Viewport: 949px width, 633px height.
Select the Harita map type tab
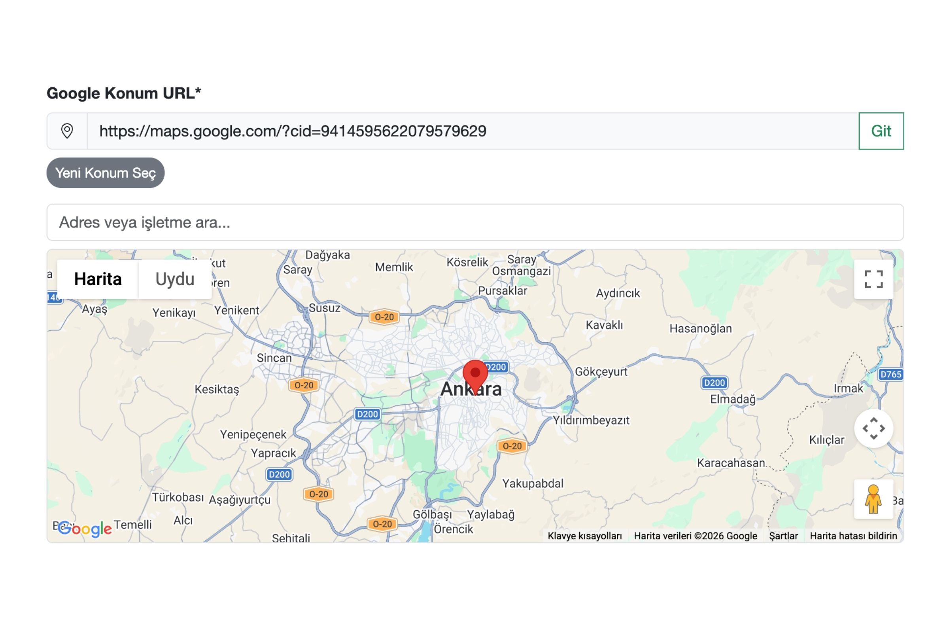point(98,279)
